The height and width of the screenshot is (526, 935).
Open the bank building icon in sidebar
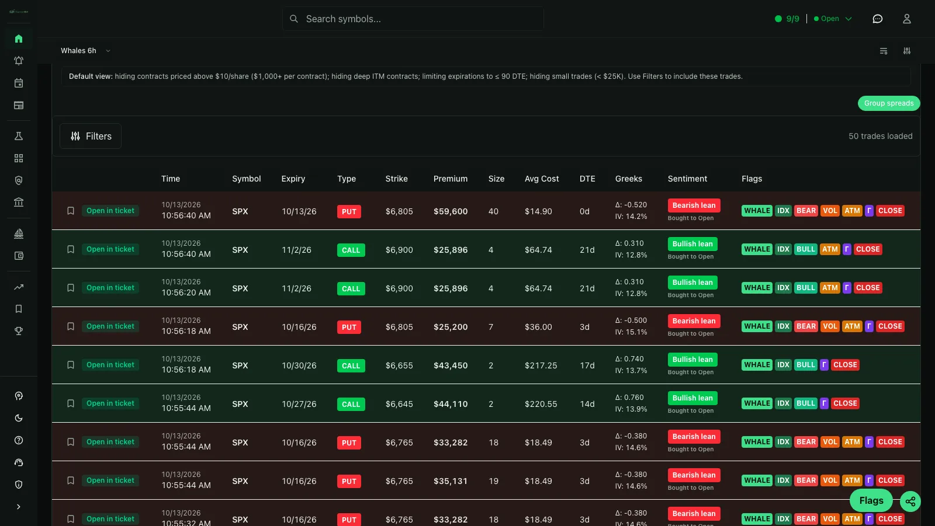[x=19, y=202]
